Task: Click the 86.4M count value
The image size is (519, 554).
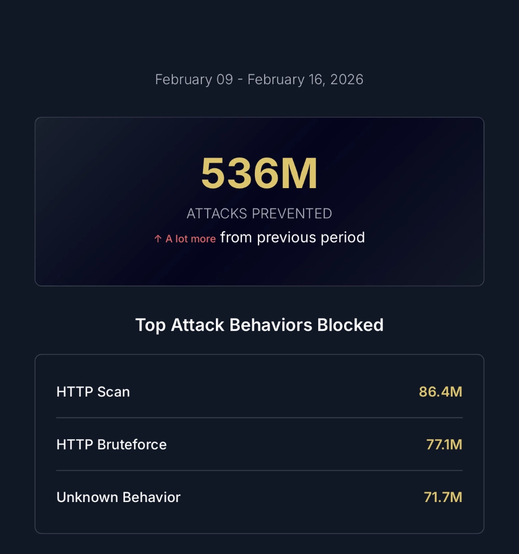Action: coord(440,391)
